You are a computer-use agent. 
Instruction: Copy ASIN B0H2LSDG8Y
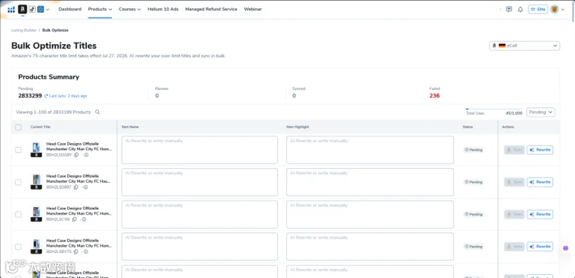tap(76, 155)
